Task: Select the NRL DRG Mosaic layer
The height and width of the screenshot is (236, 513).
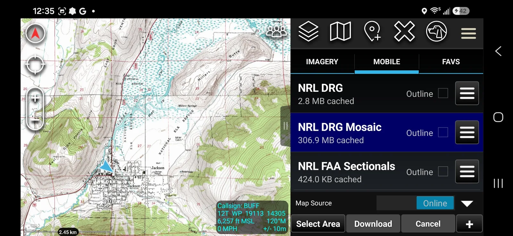Action: point(387,132)
